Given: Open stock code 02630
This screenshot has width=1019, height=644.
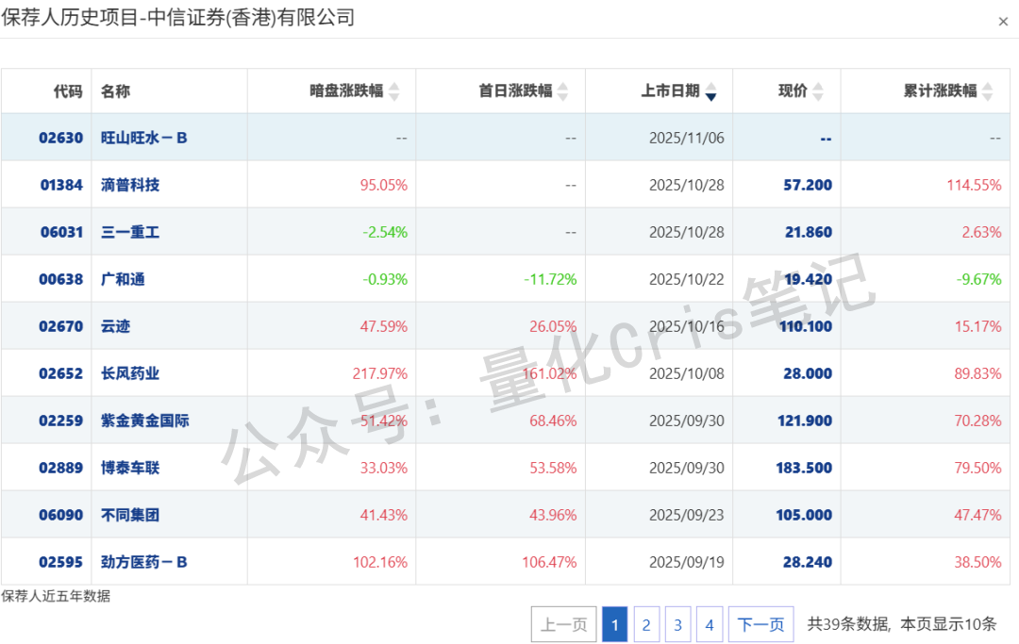Looking at the screenshot, I should pyautogui.click(x=61, y=138).
